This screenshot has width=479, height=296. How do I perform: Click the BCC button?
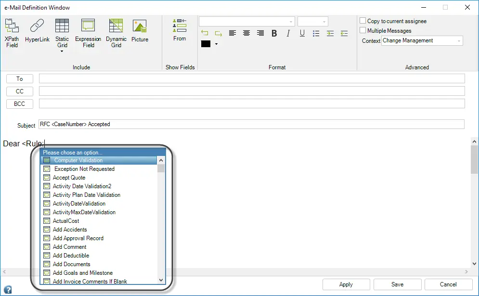[20, 104]
